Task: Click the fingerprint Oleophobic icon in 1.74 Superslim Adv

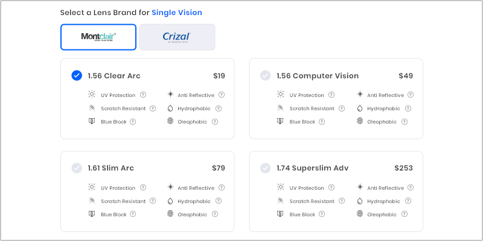Action: point(360,214)
